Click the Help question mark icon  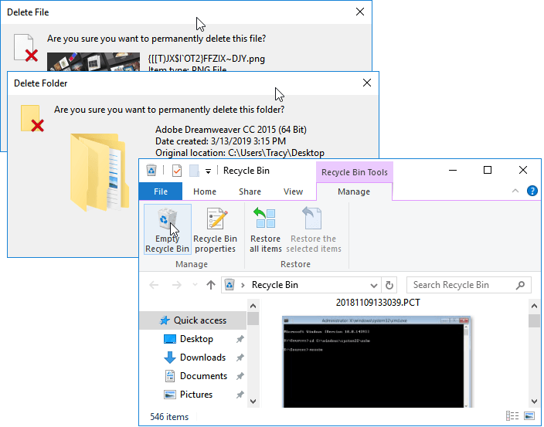tap(532, 191)
